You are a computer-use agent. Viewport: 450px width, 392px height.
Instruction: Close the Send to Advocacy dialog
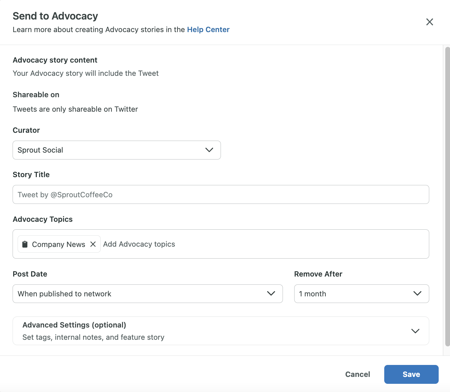430,22
